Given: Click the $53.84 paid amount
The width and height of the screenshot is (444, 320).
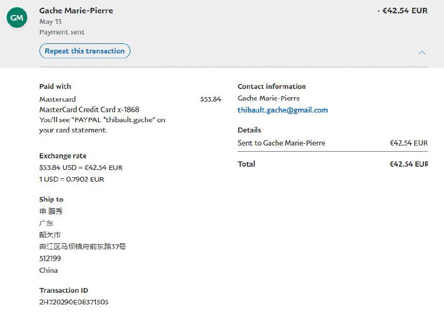Looking at the screenshot, I should pyautogui.click(x=210, y=99).
